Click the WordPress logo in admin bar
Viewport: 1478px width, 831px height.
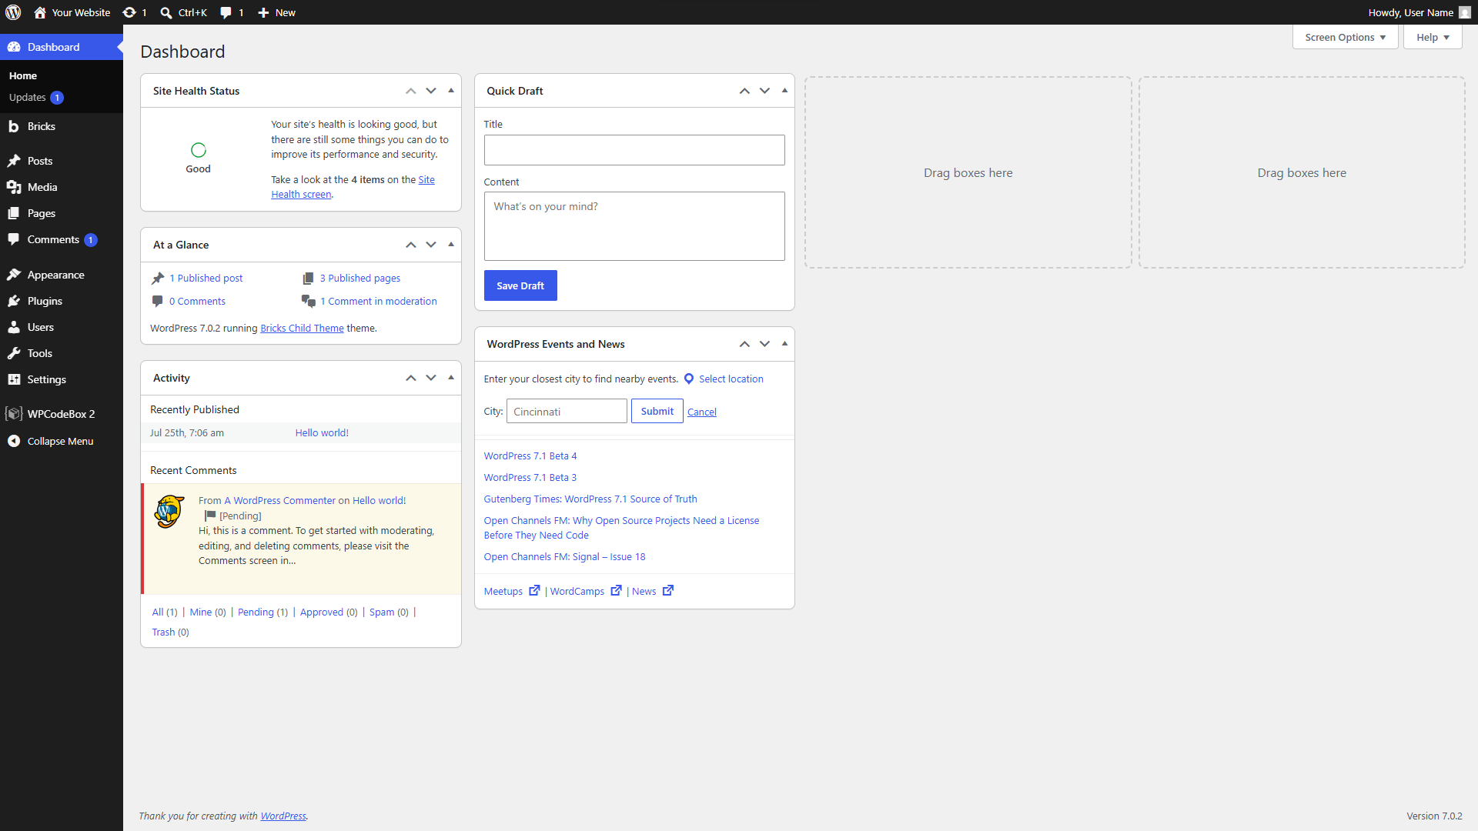pos(13,12)
